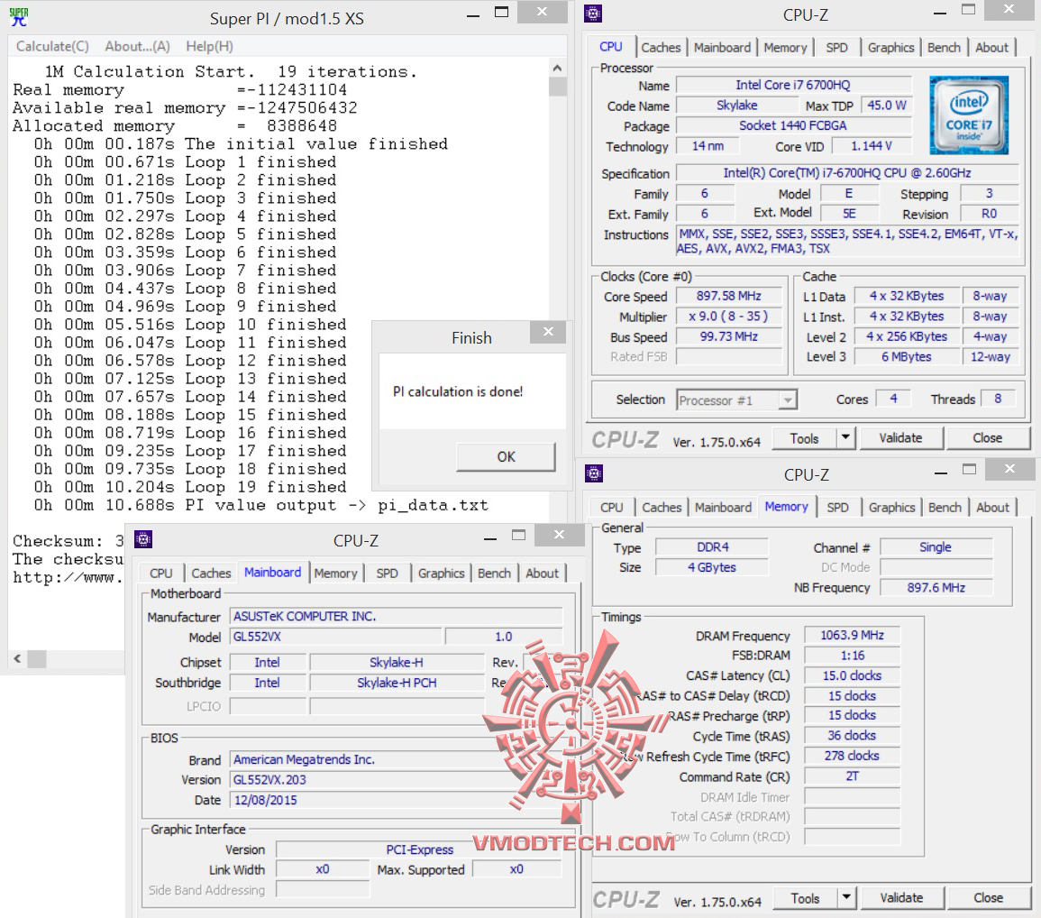1041x918 pixels.
Task: Click the Intel Core i7 6700HQ name field
Action: (793, 85)
